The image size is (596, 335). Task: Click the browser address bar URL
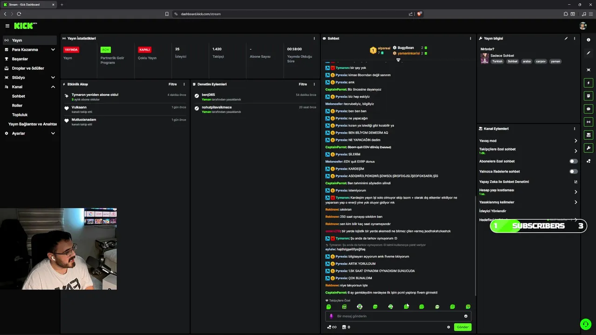(x=201, y=14)
